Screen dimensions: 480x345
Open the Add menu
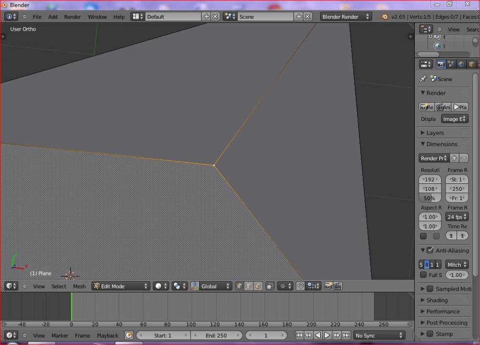(x=53, y=16)
